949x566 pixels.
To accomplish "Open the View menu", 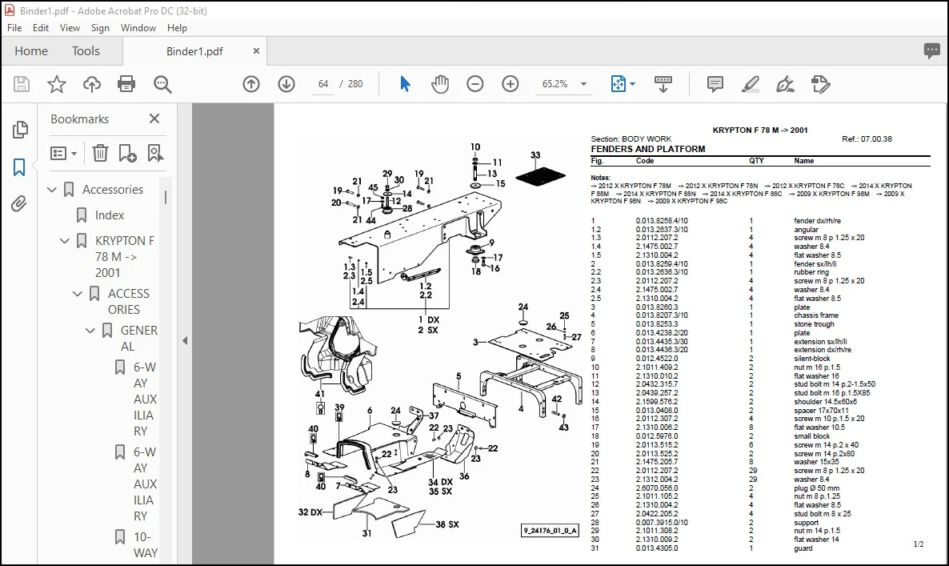I will pos(70,28).
